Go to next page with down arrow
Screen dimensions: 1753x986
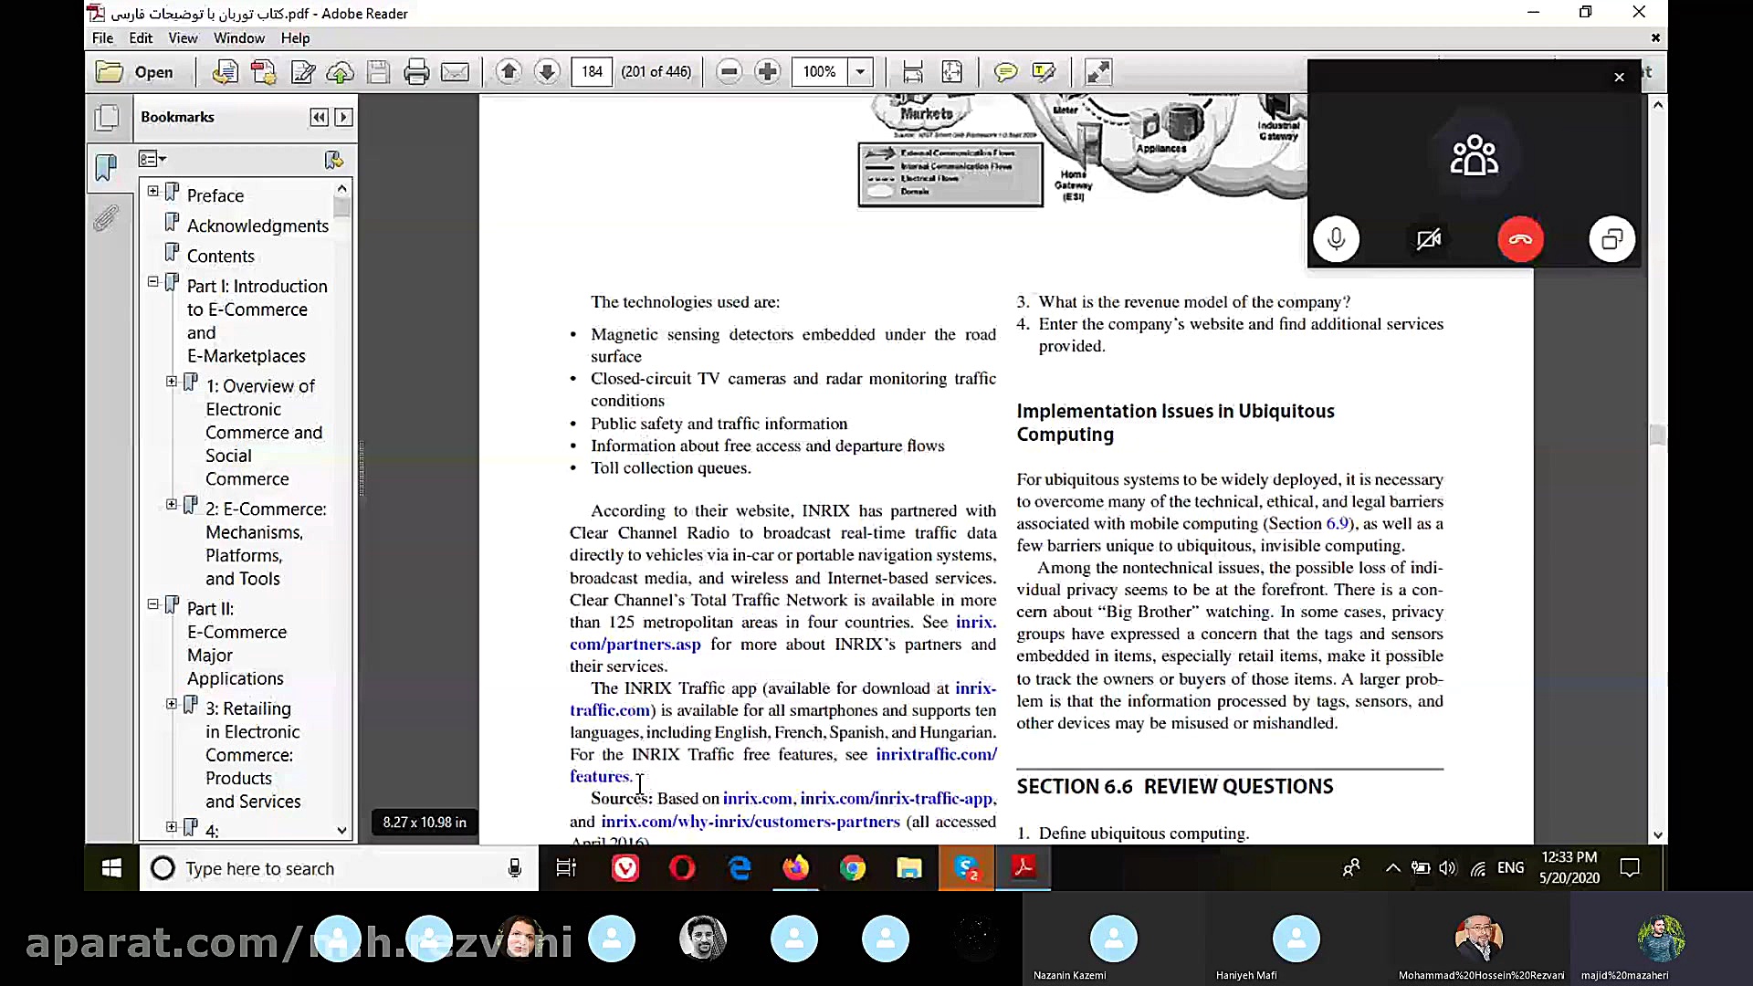[547, 71]
